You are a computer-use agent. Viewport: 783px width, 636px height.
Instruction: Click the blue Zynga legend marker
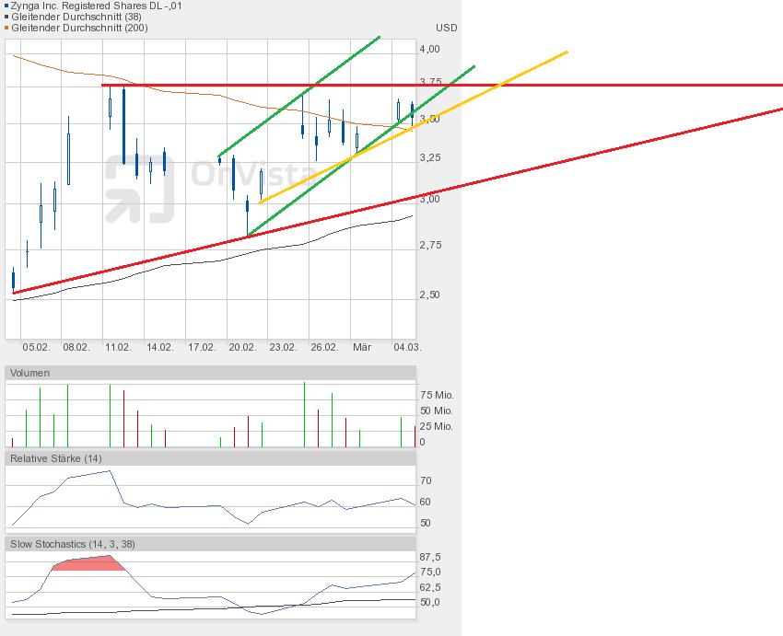click(6, 6)
